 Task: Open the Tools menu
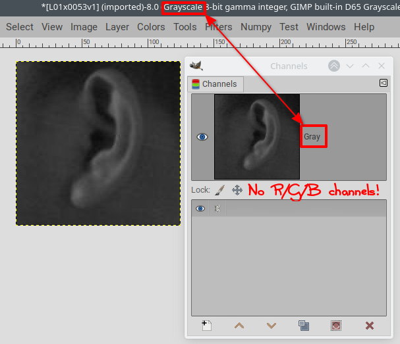point(185,27)
